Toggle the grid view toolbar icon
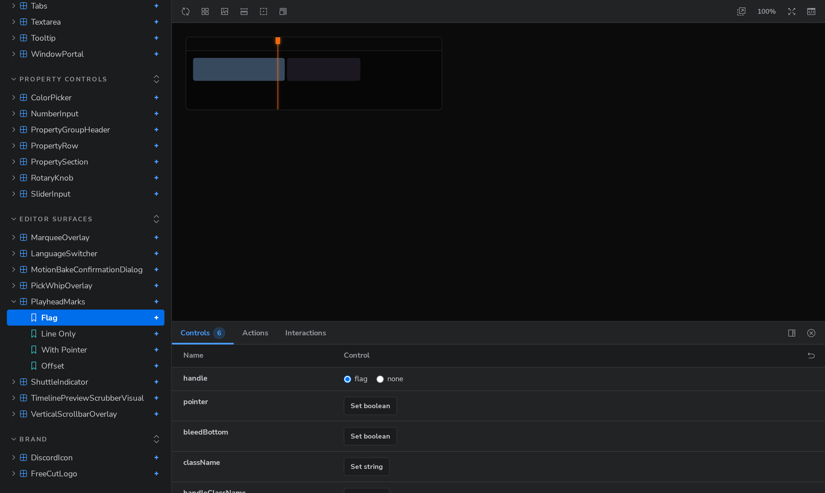Viewport: 825px width, 493px height. click(205, 12)
